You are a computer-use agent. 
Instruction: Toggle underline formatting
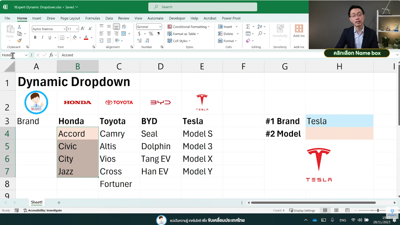pyautogui.click(x=50, y=37)
